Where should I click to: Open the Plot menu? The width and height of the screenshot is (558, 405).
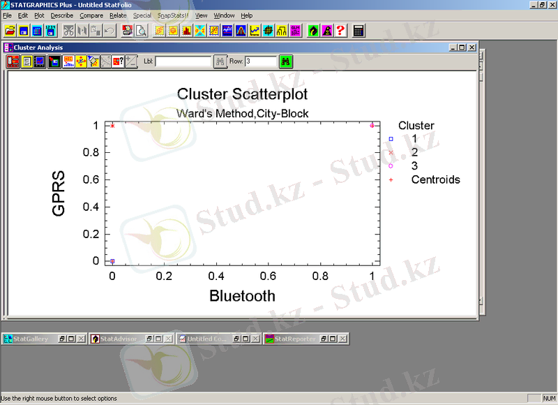tap(39, 15)
